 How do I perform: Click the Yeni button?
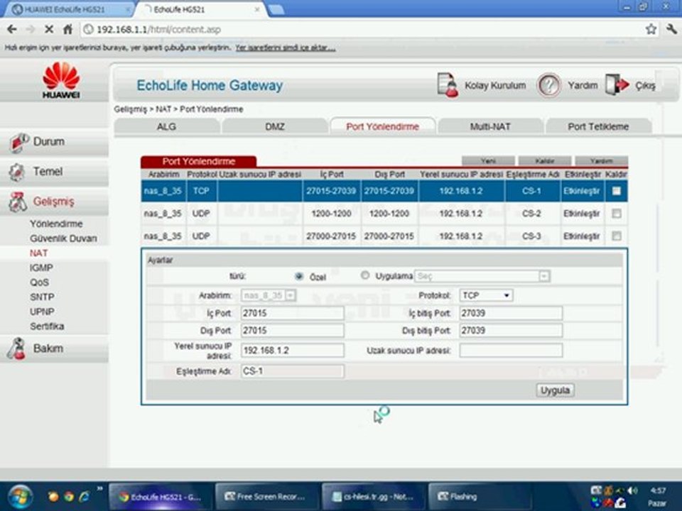click(488, 161)
